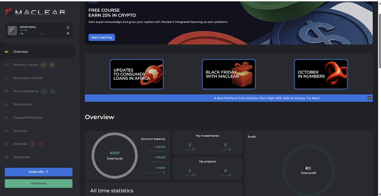Click the Referrals people icon
The image size is (381, 196).
click(7, 144)
